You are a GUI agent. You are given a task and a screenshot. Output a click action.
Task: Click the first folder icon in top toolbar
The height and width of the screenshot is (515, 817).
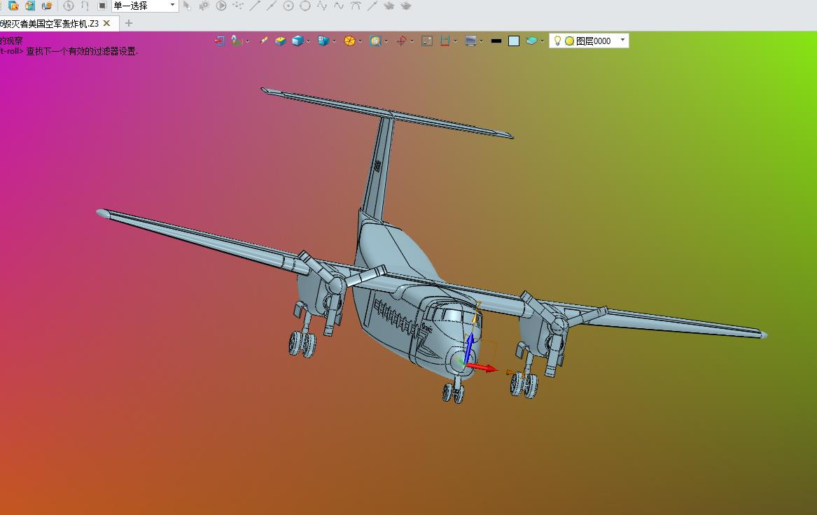click(13, 6)
